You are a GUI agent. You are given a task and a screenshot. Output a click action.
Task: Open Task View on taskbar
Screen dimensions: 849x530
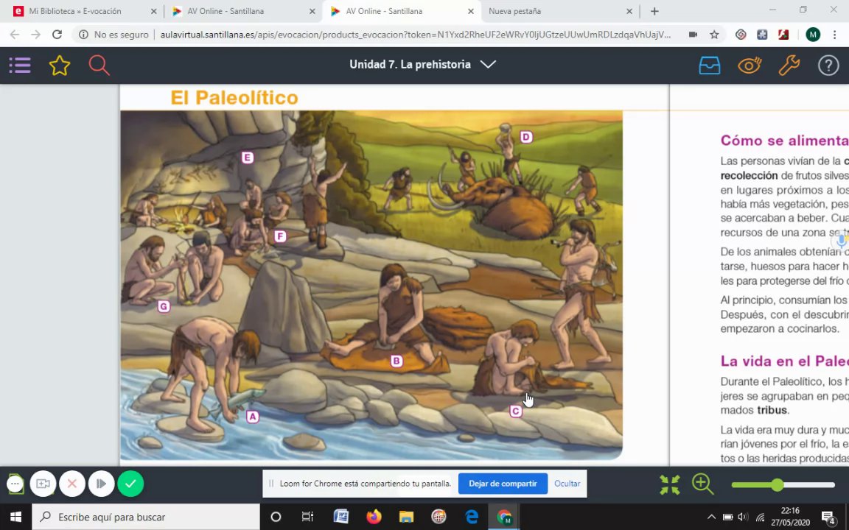(307, 517)
